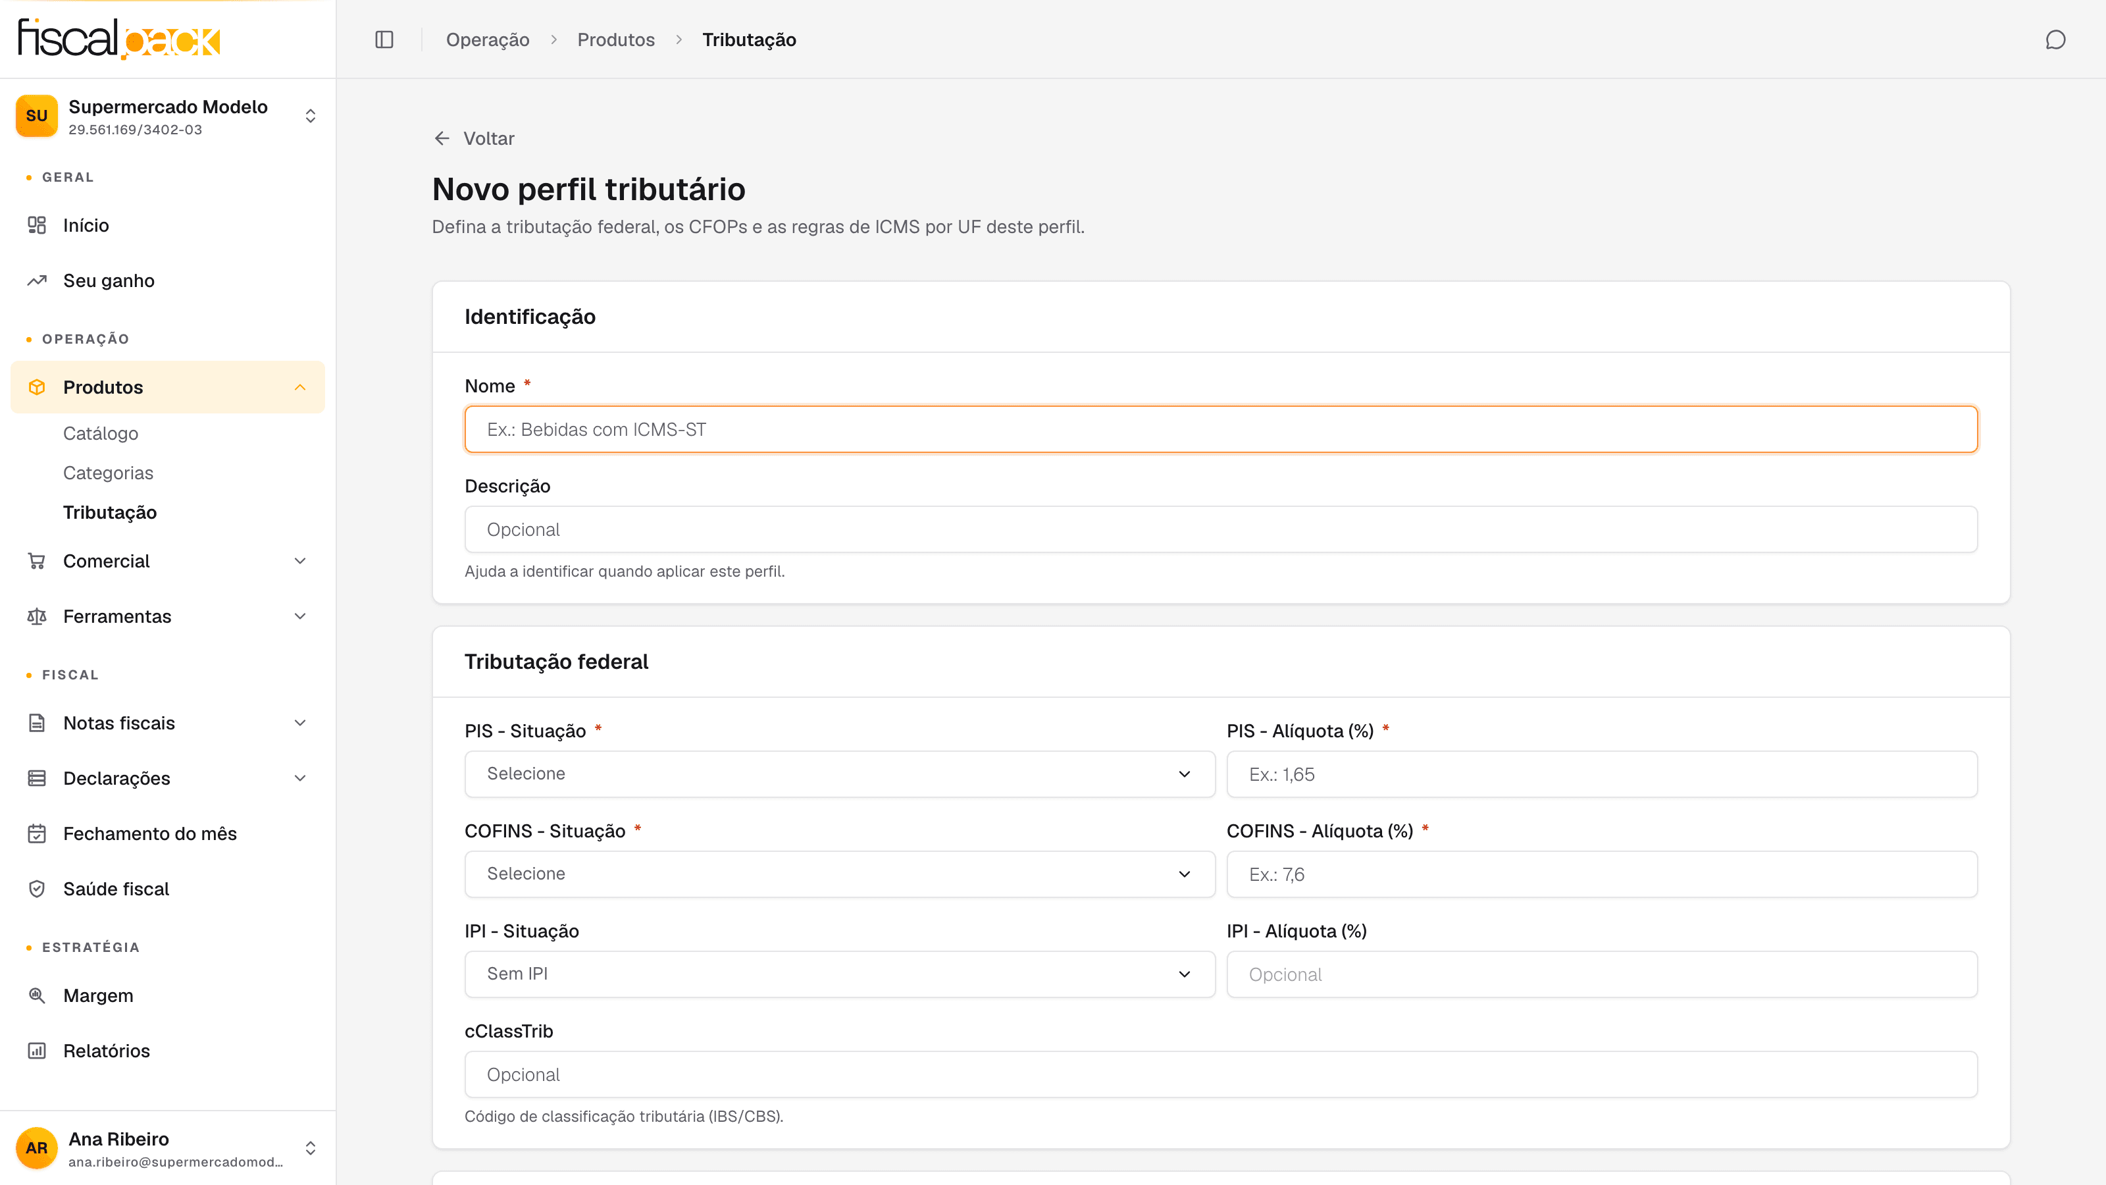Image resolution: width=2106 pixels, height=1185 pixels.
Task: Open the Catálogo submenu item
Action: pos(101,433)
